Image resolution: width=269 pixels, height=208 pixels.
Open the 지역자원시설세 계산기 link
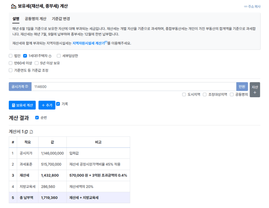pyautogui.click(x=89, y=43)
